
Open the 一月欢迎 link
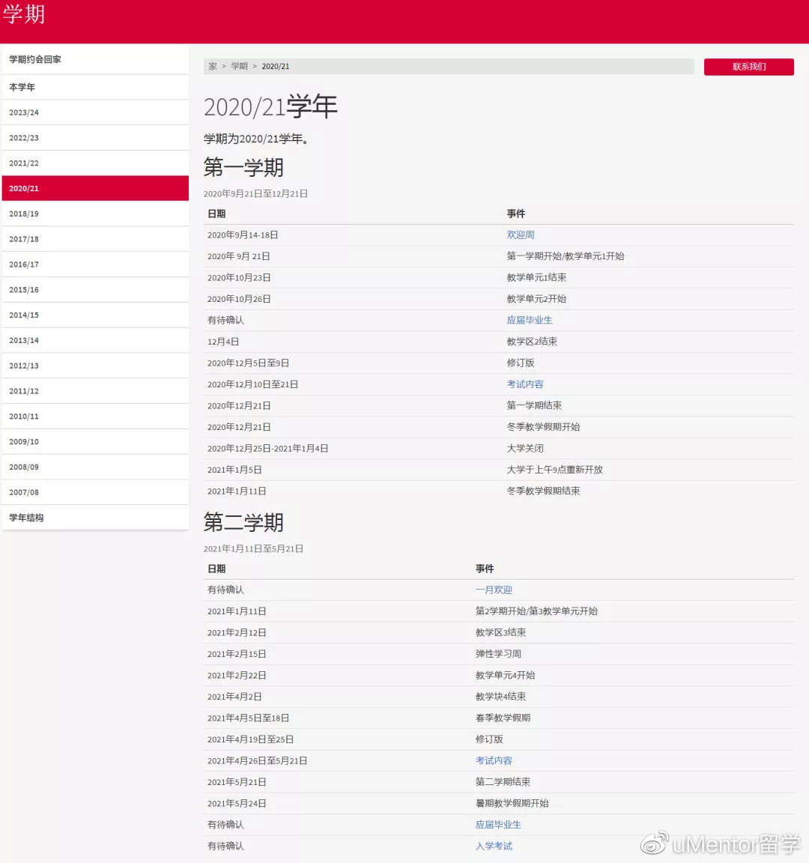(494, 590)
